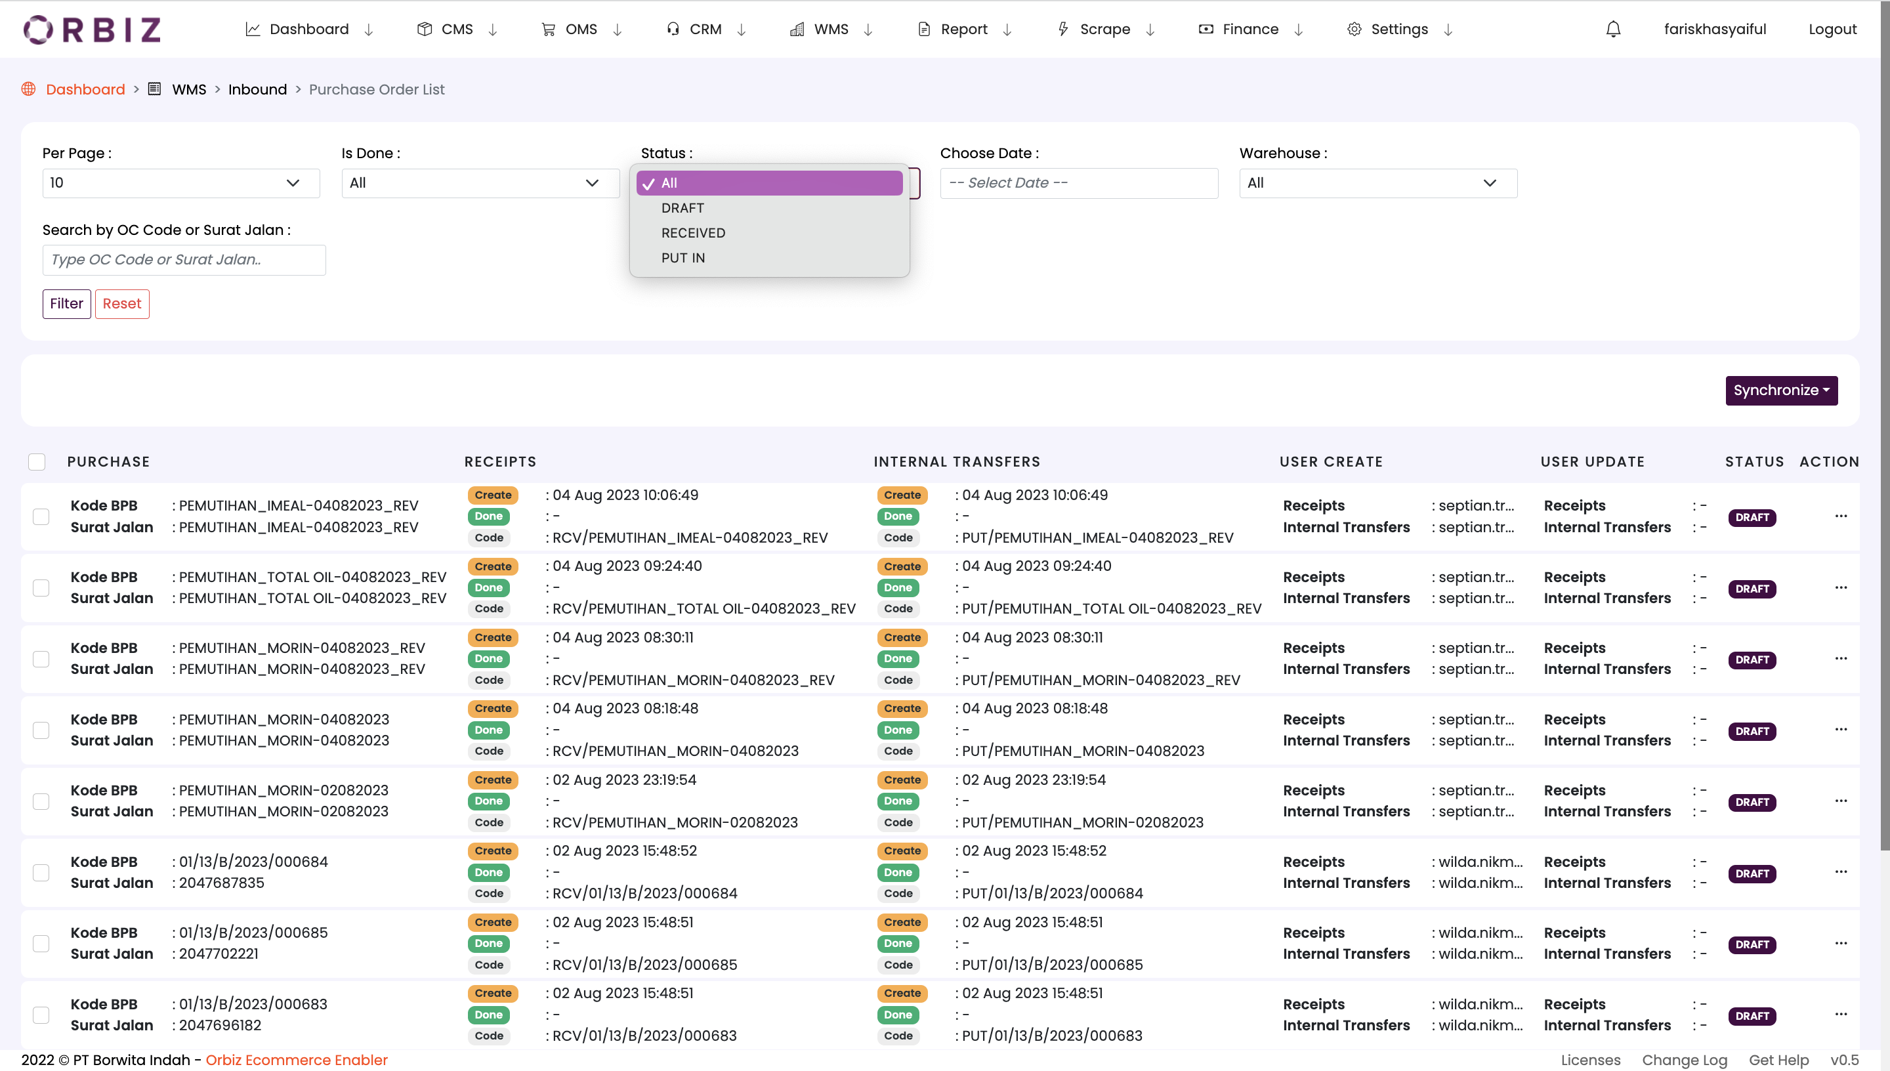Open action menu for 01/13/B/2023/000684 row
1890x1071 pixels.
pos(1841,871)
